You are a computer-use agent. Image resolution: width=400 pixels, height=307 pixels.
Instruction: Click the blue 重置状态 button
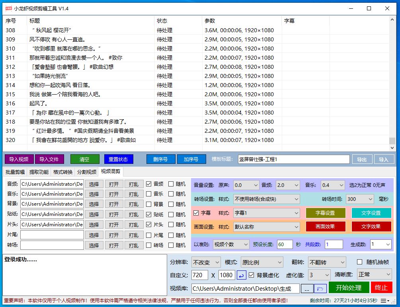119,159
